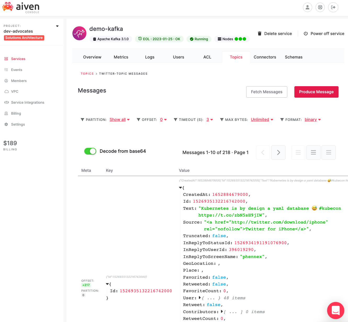This screenshot has height=322, width=348.
Task: Disable the Decode from base64 toggle
Action: point(90,151)
